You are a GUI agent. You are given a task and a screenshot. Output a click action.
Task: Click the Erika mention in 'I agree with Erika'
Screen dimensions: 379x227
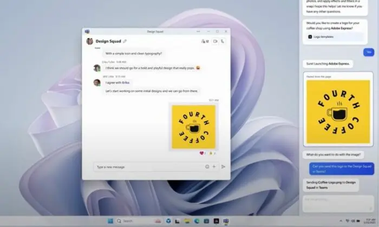click(x=126, y=83)
